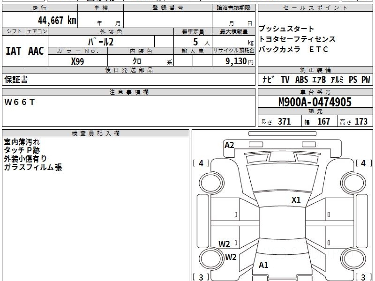Click the A1 damage mark on diagram
This screenshot has height=281, width=375.
[263, 265]
